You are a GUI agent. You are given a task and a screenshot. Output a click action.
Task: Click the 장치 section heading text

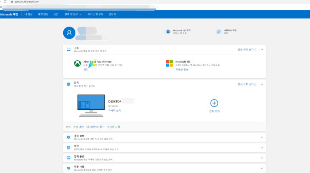[x=76, y=83]
